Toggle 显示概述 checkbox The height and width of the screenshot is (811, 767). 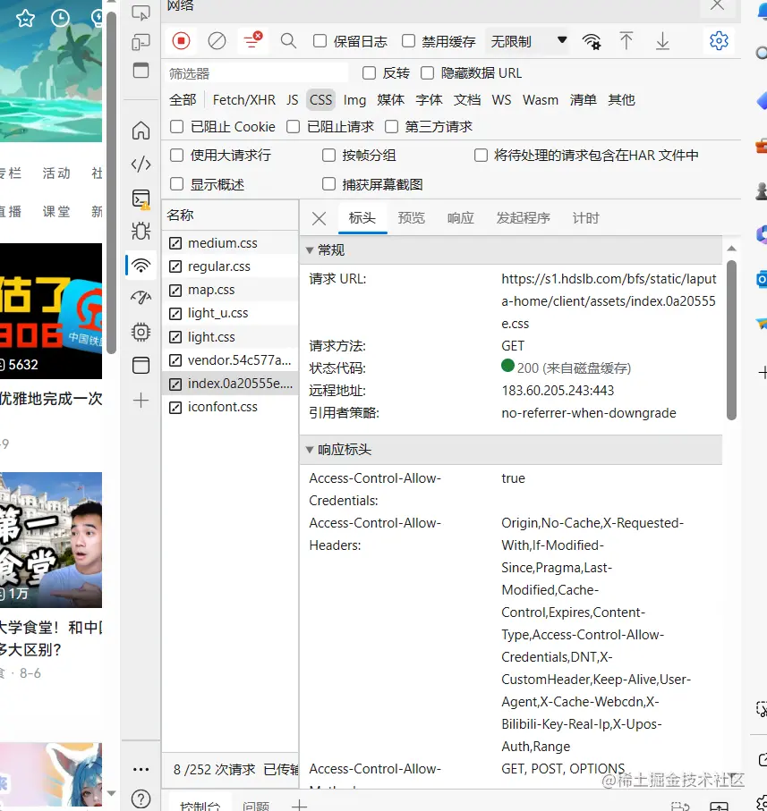tap(176, 184)
